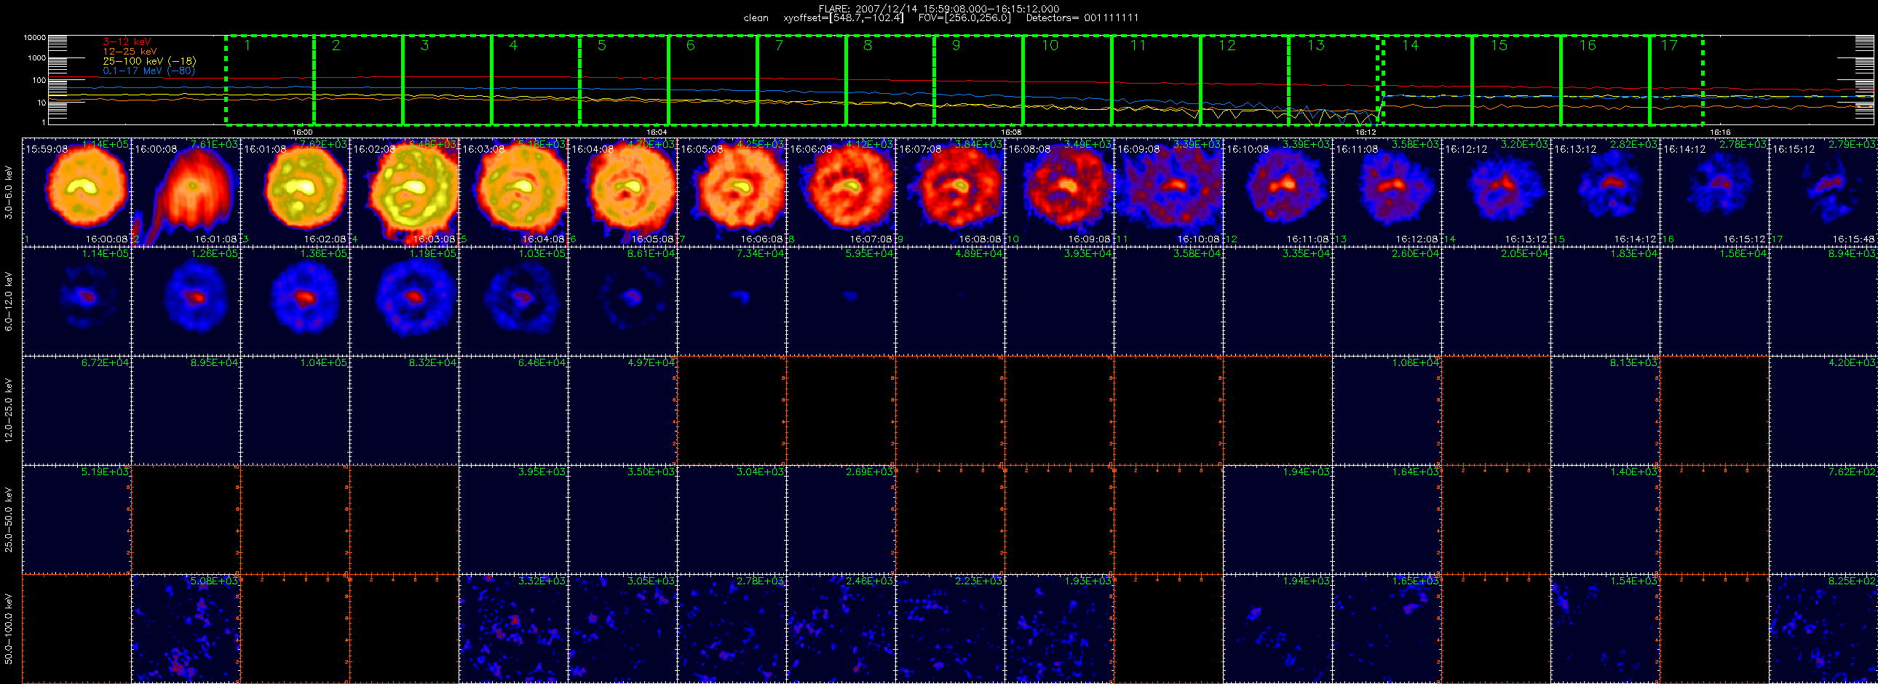Viewport: 1878px width, 684px height.
Task: Click the FLARE 2007/12/14 title text
Action: [939, 9]
